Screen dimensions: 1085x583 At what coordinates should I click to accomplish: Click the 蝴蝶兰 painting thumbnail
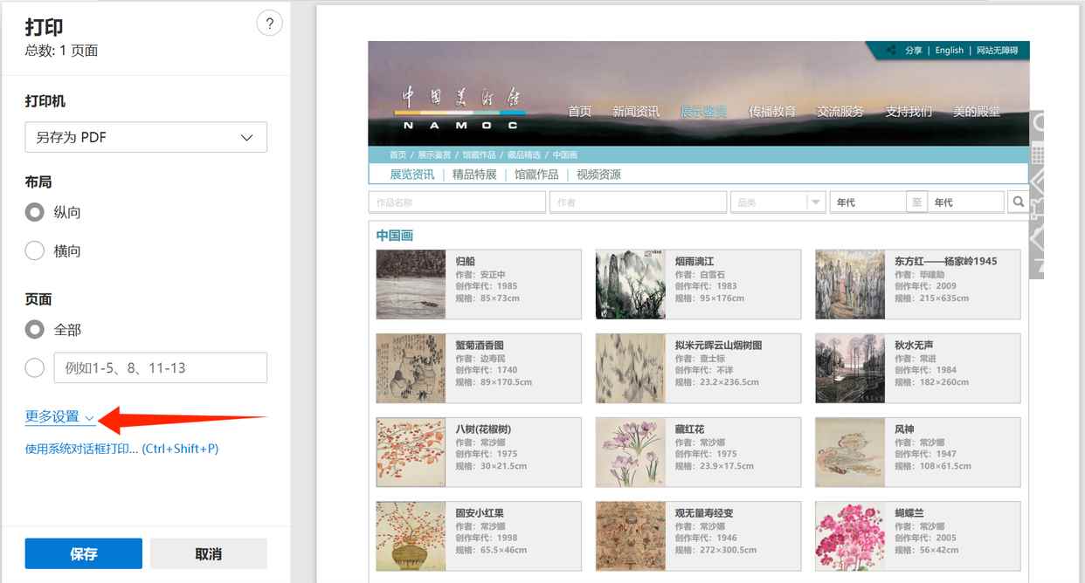[x=849, y=535]
